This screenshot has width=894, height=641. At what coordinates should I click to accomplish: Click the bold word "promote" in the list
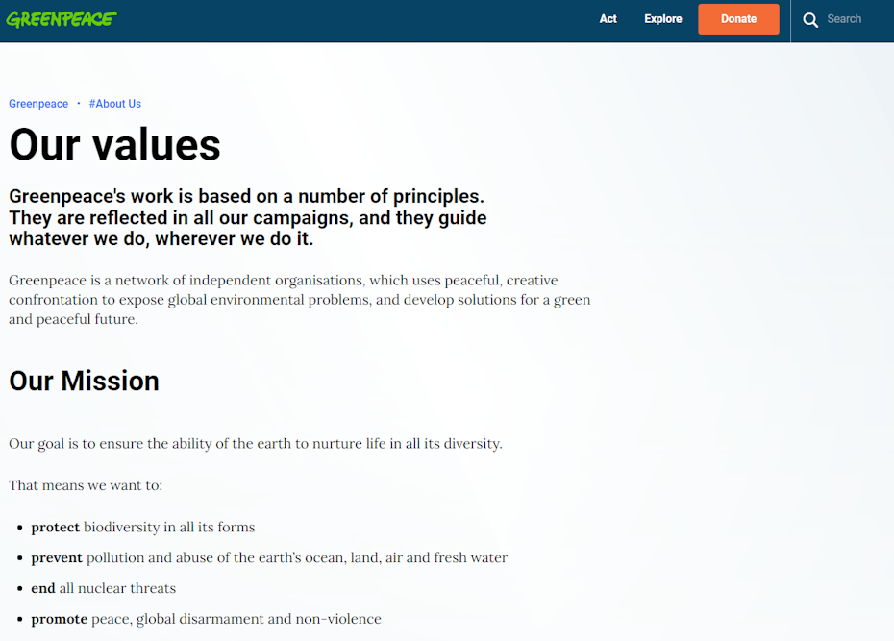pos(59,619)
